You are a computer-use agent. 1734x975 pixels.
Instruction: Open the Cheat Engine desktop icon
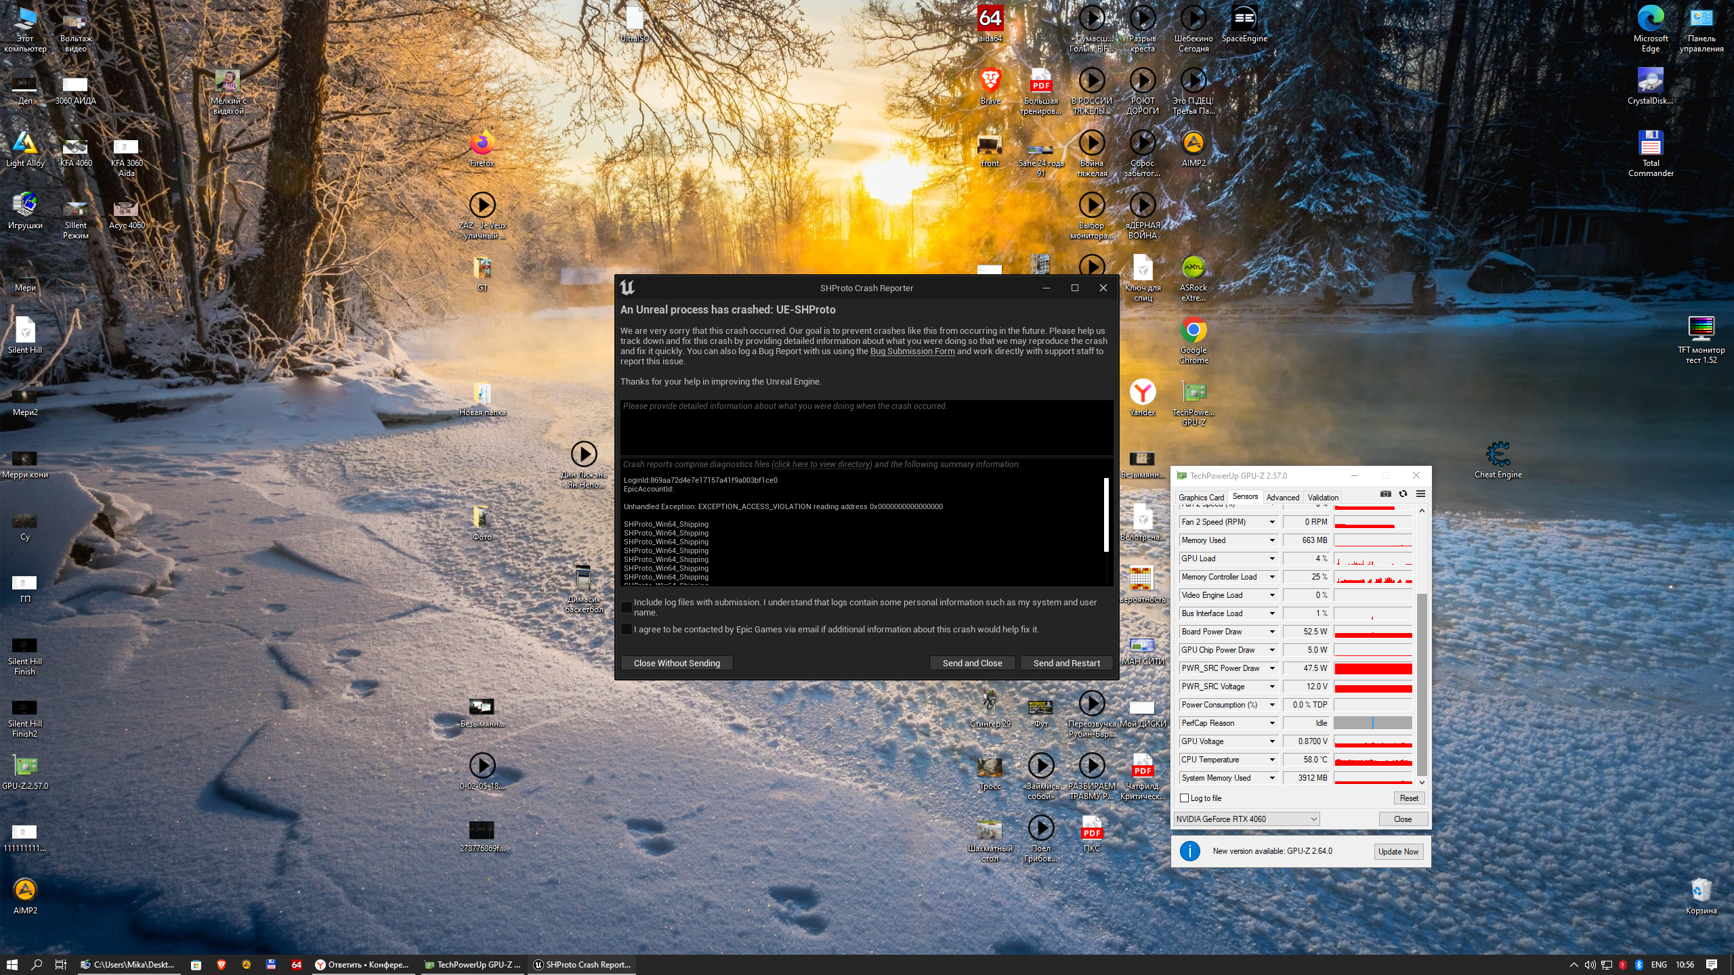click(x=1498, y=454)
